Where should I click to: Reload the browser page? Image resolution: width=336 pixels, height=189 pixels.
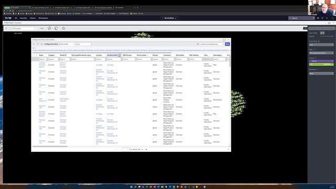(10, 10)
